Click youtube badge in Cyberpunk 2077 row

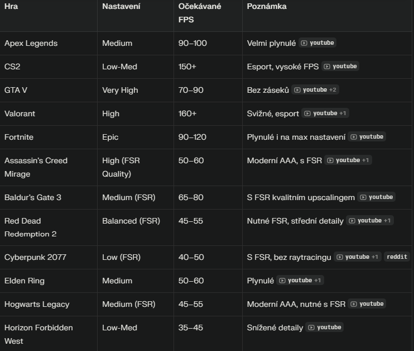click(x=353, y=257)
